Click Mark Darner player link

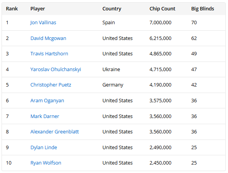click(45, 116)
